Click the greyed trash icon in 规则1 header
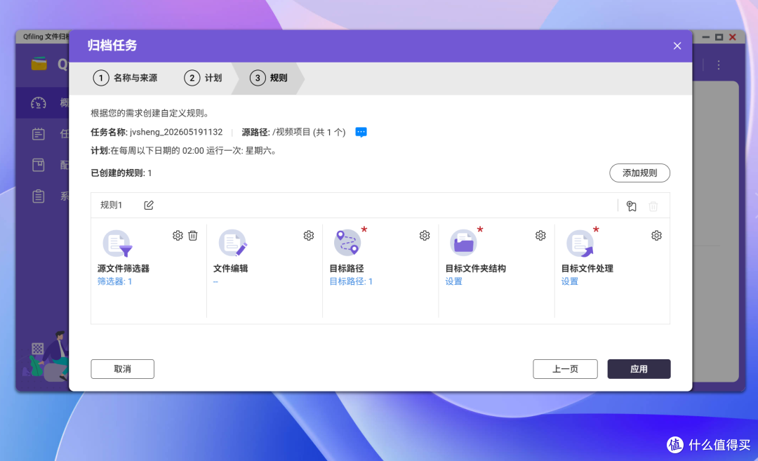 point(653,206)
